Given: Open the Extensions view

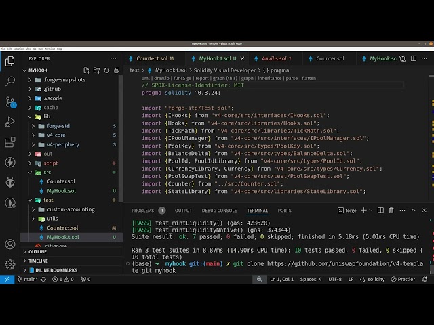Looking at the screenshot, I should coord(10,142).
